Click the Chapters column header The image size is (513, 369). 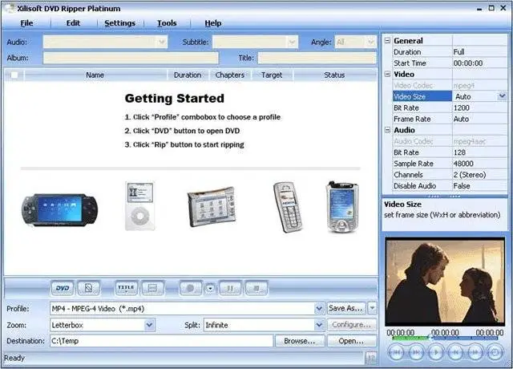230,75
